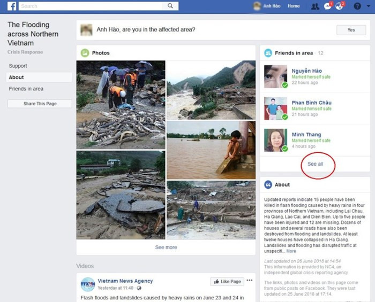Select Friends in area sidebar item

click(x=26, y=89)
